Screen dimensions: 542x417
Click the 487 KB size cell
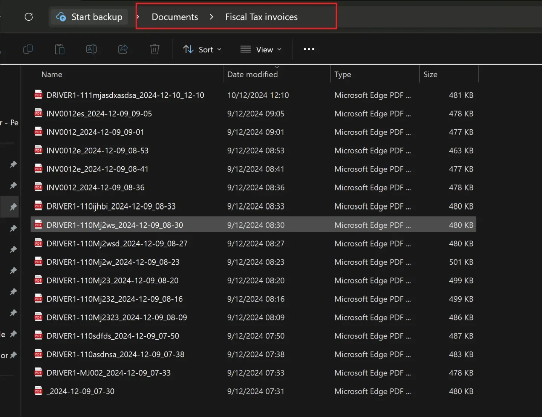(461, 336)
